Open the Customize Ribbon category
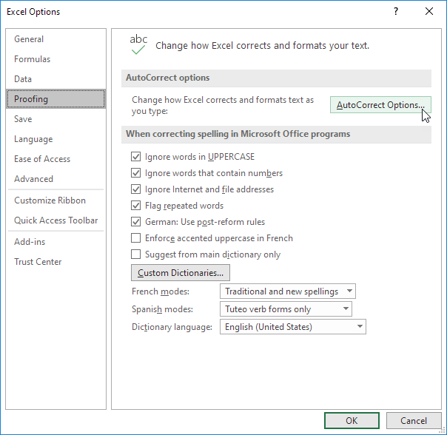This screenshot has width=447, height=435. 56,200
